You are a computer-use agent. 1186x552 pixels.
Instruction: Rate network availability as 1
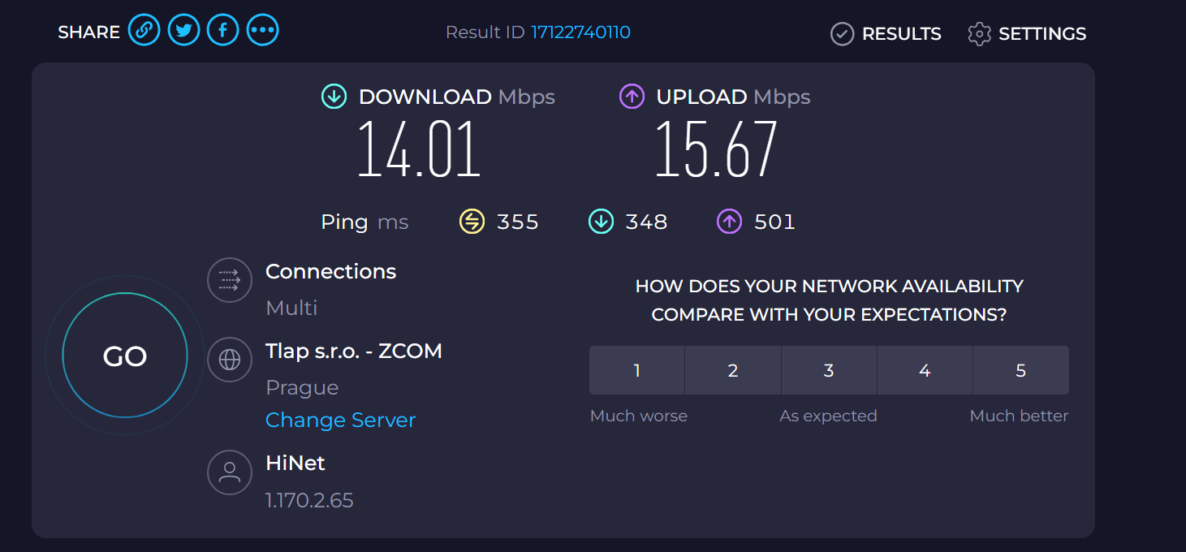pos(637,370)
